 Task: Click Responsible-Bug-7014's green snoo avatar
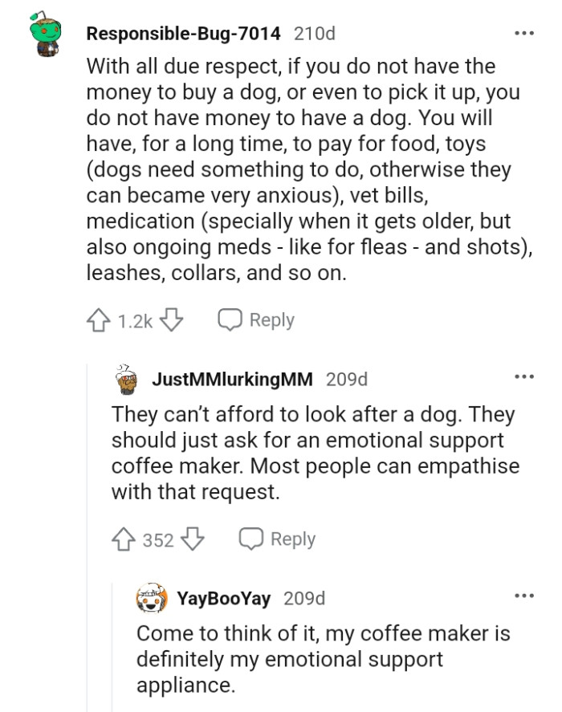(44, 34)
